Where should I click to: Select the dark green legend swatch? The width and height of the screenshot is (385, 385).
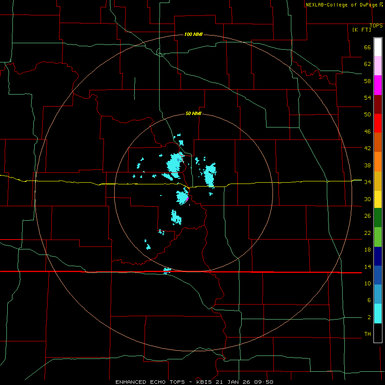[x=378, y=218]
